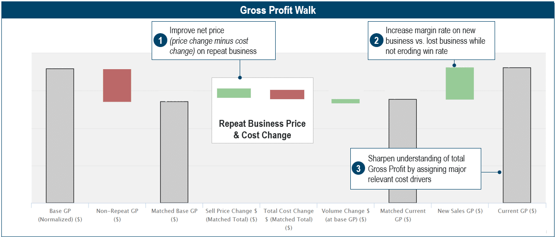Click the 'New Sales GP ($)' axis label

[460, 211]
